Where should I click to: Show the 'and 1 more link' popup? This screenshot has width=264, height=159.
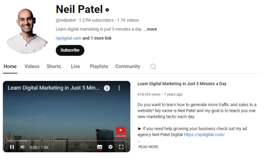pyautogui.click(x=97, y=38)
